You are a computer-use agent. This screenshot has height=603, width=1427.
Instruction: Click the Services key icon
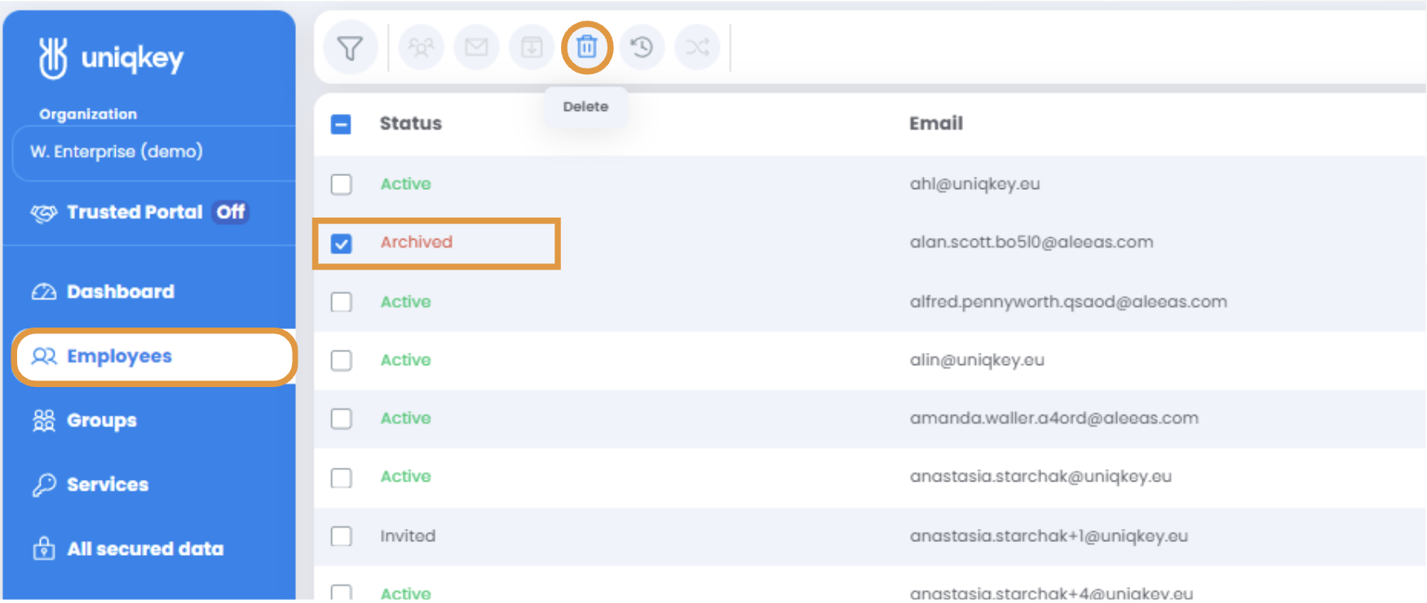pos(44,485)
